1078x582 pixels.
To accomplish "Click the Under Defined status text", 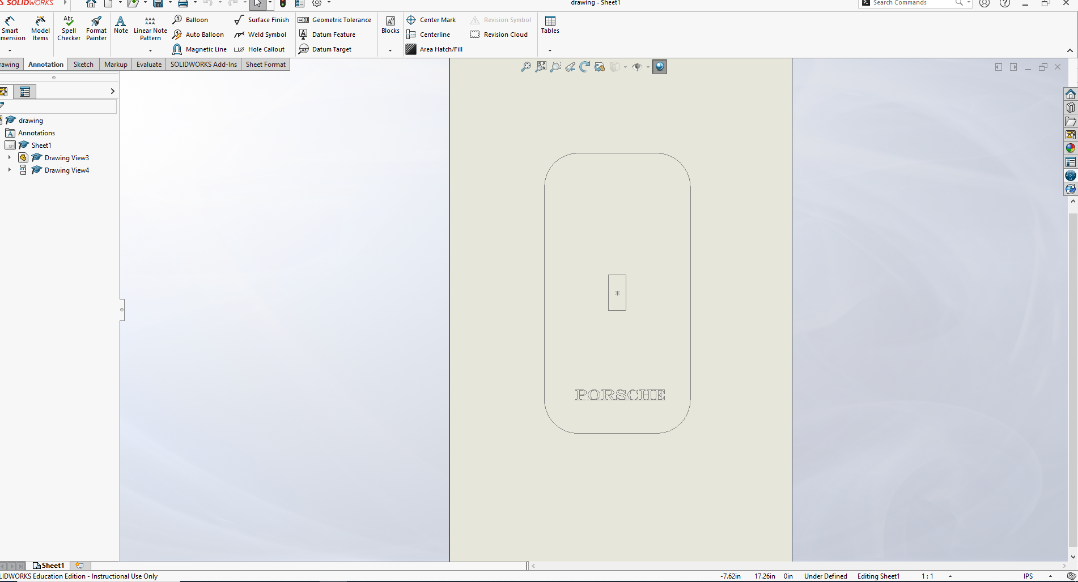I will coord(826,576).
